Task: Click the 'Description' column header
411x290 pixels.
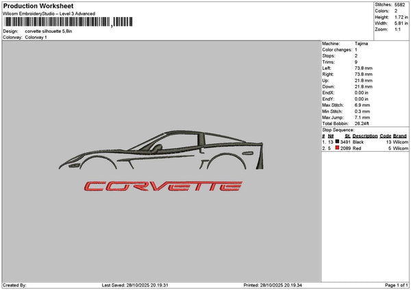Action: click(365, 136)
